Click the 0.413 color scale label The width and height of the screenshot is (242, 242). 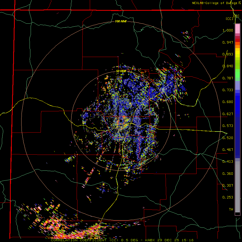click(x=228, y=162)
